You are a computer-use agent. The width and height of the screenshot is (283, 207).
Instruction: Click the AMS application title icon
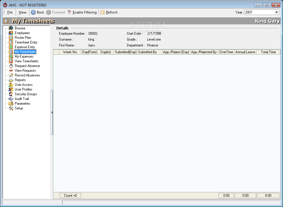point(5,5)
